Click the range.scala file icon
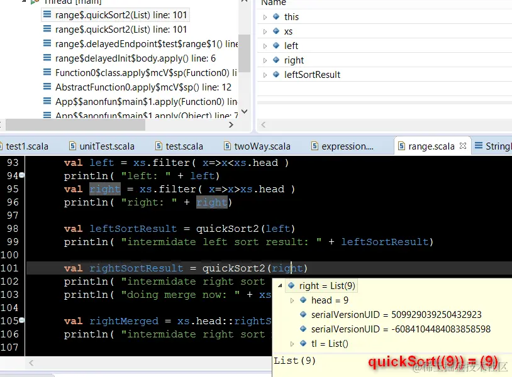This screenshot has width=512, height=377. [x=402, y=146]
